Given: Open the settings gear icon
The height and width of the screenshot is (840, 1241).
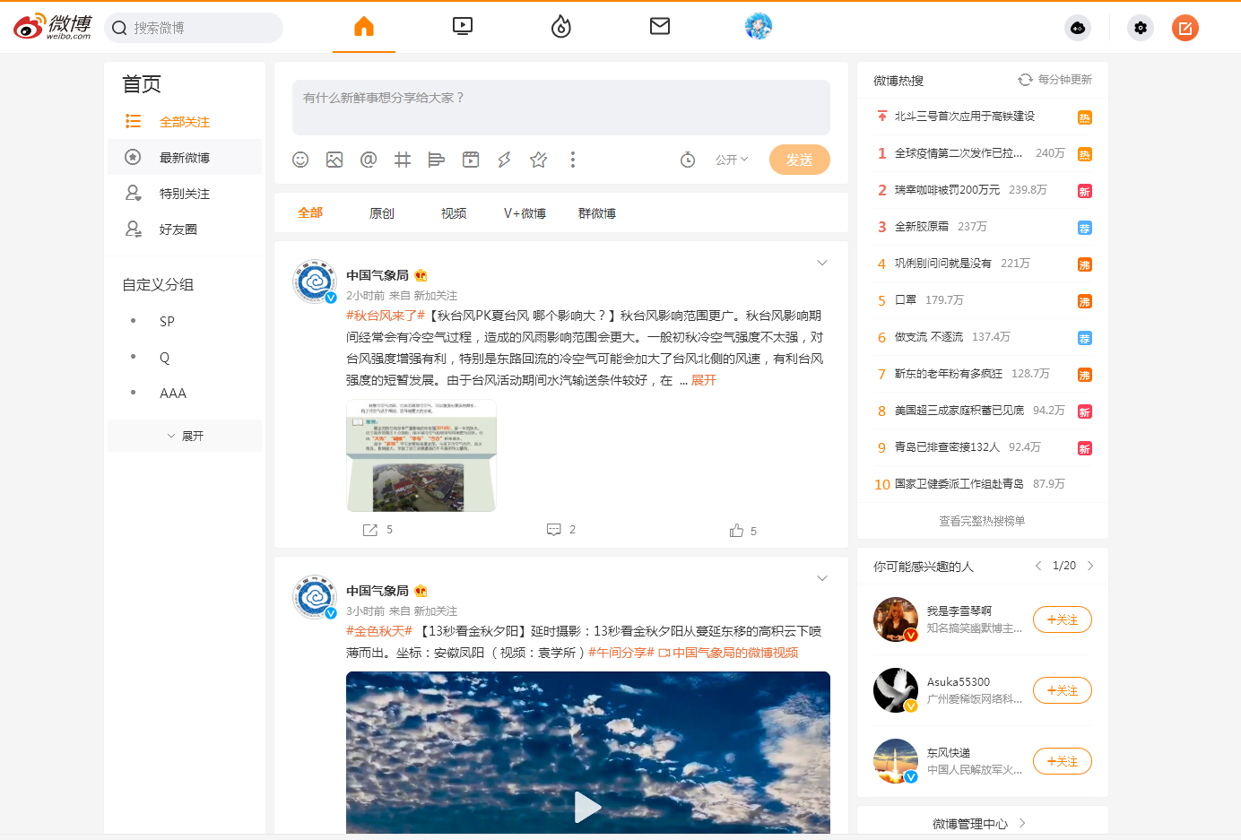Looking at the screenshot, I should (x=1141, y=28).
